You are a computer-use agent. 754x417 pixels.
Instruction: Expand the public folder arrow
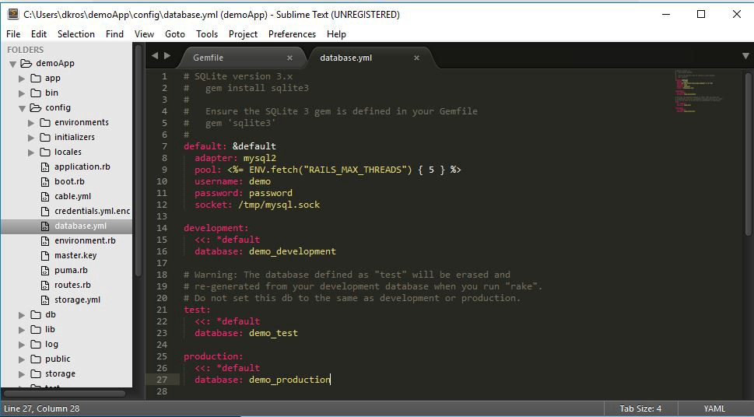(x=22, y=359)
